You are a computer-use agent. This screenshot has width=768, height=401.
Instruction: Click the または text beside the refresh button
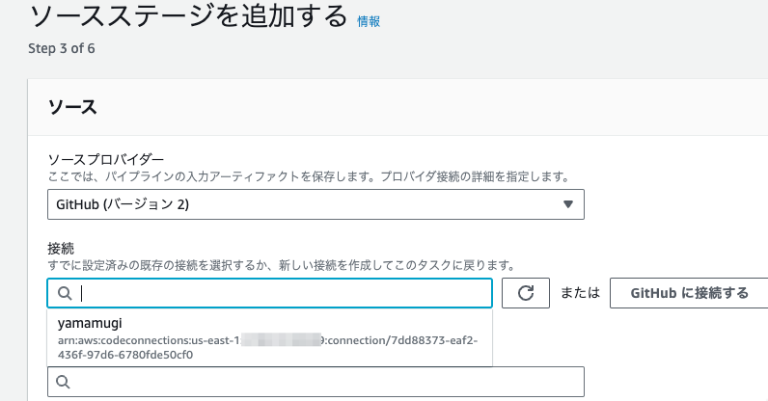(580, 293)
